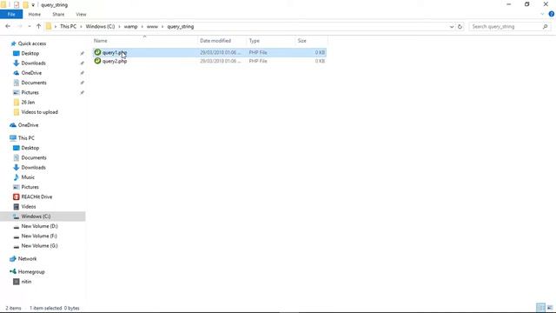
Task: Open Desktop under This PC
Action: coord(30,148)
